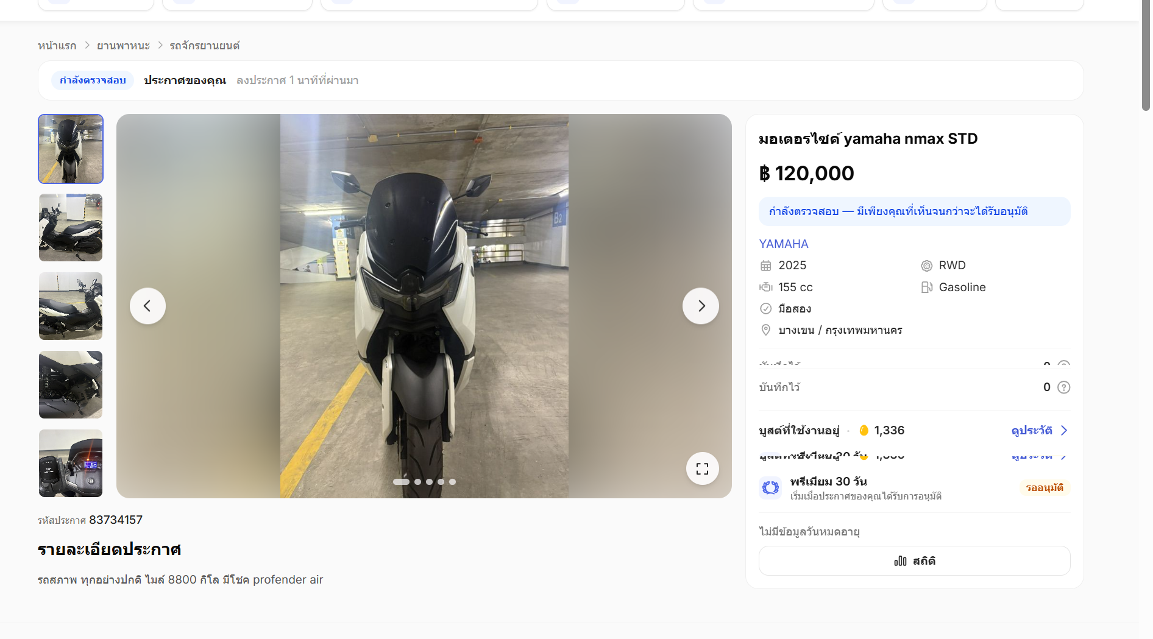1153x639 pixels.
Task: Select third thumbnail, seat side view
Action: click(x=71, y=306)
